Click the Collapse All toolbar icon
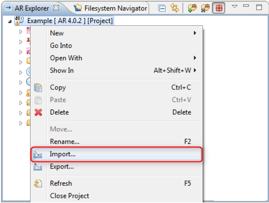Viewport: 269px width, 203px height. pyautogui.click(x=162, y=8)
